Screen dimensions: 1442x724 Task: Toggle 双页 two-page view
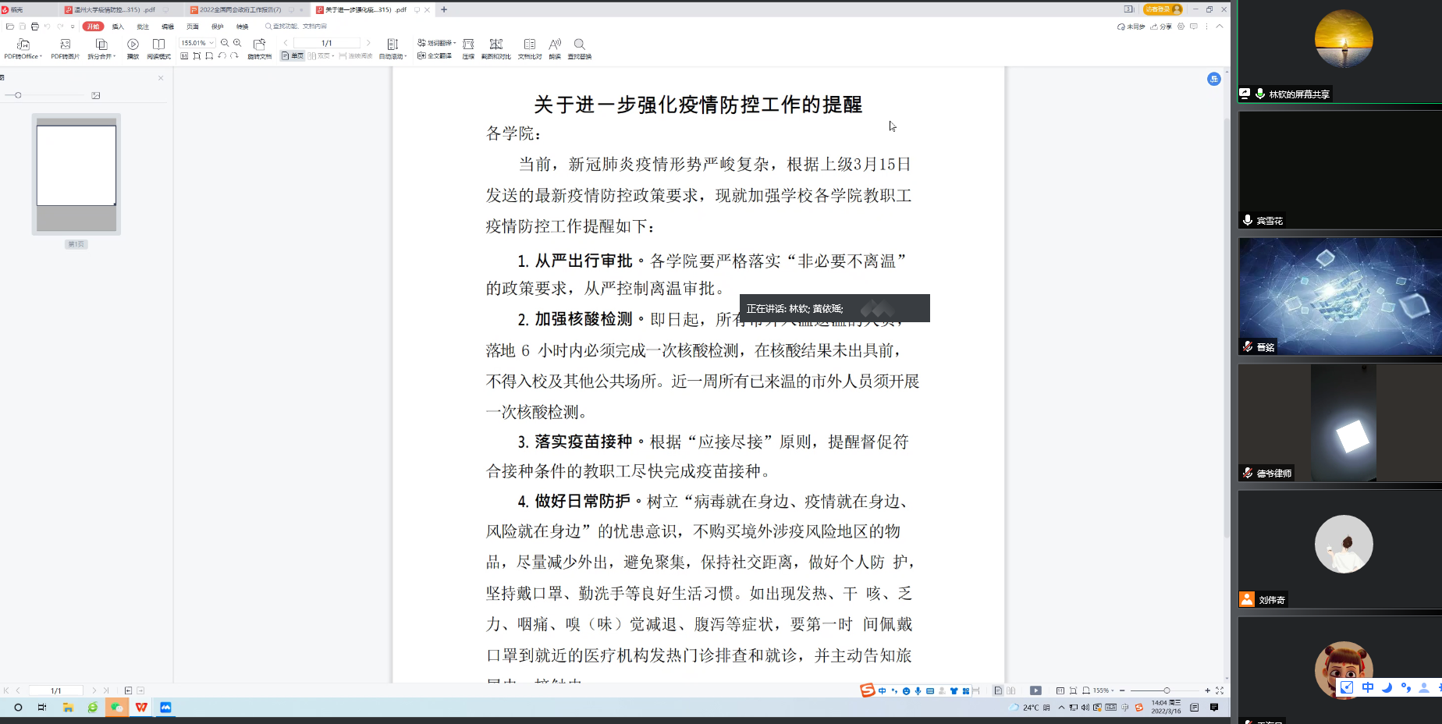(320, 56)
